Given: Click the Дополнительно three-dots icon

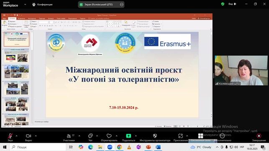Looking at the screenshot, I should click(222, 136).
